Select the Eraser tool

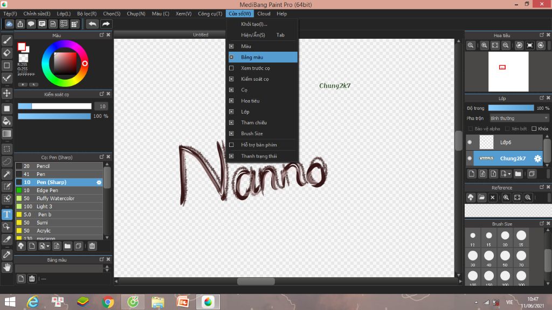[x=6, y=53]
